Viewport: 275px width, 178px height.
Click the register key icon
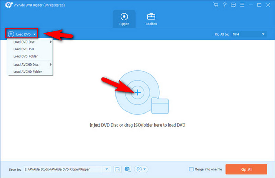(x=225, y=5)
